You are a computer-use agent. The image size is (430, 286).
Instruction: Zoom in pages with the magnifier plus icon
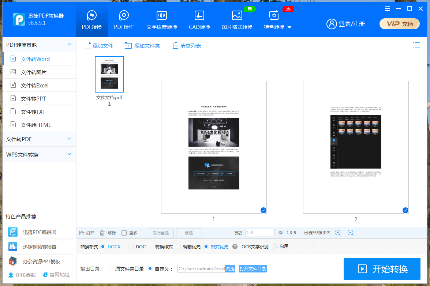(x=337, y=233)
